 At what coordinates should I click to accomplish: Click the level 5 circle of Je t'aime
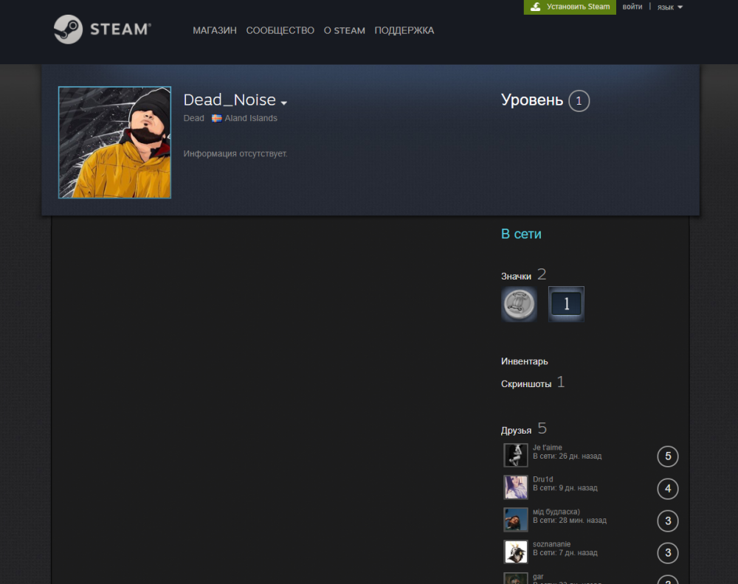668,456
